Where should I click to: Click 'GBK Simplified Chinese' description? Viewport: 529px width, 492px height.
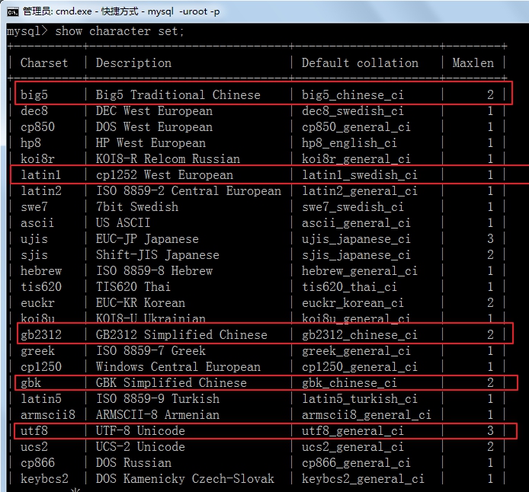[x=171, y=383]
